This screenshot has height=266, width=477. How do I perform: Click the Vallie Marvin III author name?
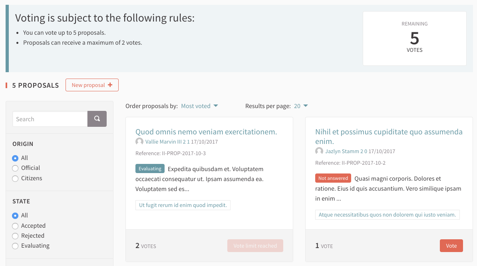coord(163,142)
